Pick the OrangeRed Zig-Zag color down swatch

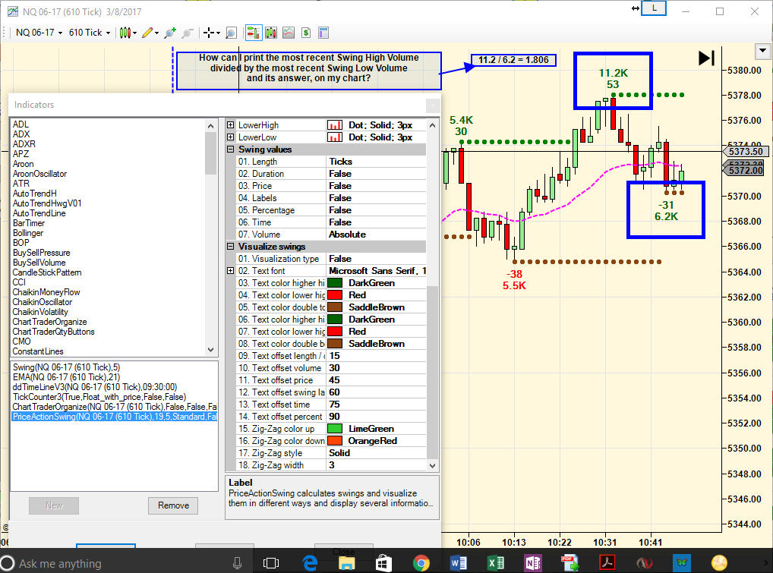335,441
